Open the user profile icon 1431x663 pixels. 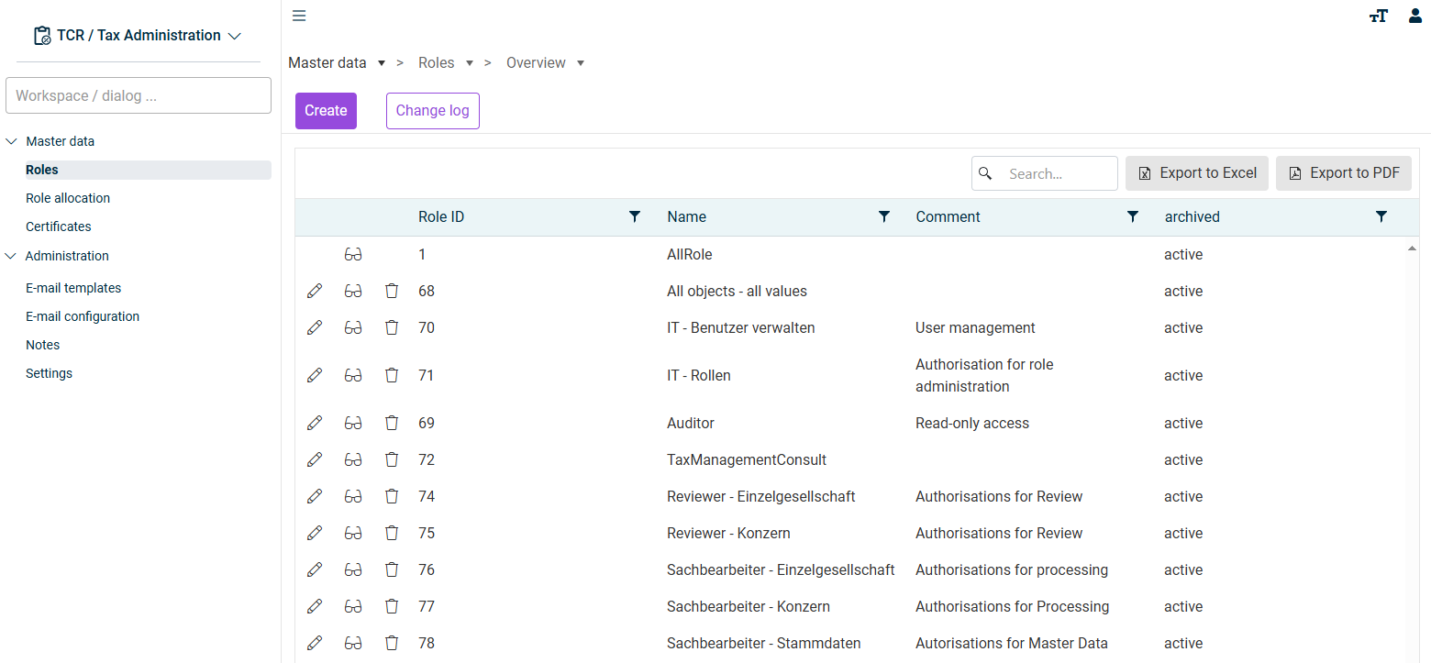[1415, 16]
